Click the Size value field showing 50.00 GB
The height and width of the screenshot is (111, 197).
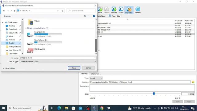[x=188, y=94]
